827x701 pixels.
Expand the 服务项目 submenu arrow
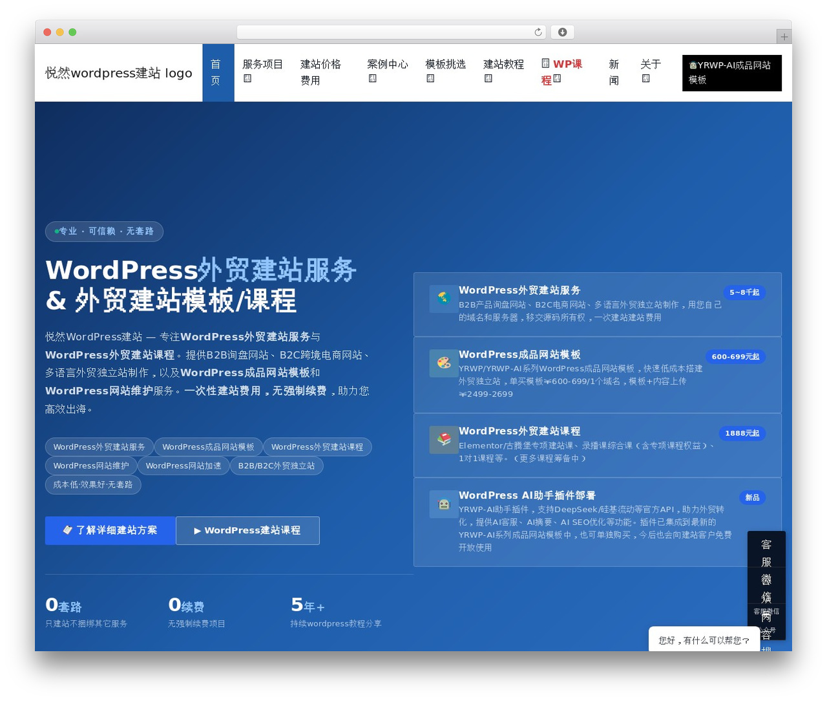(247, 78)
